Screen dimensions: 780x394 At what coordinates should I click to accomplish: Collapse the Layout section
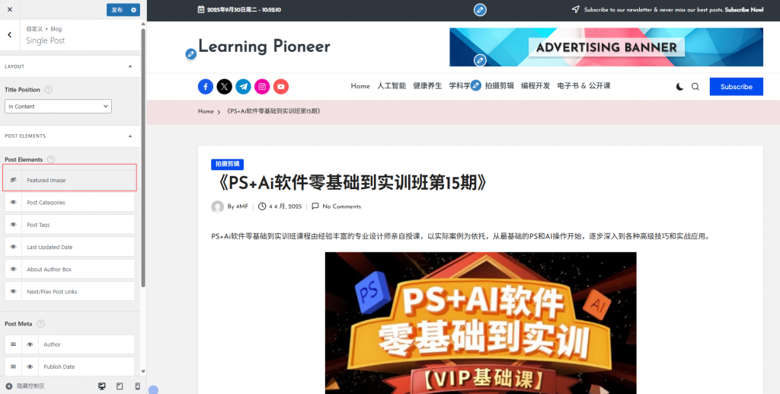pyautogui.click(x=130, y=66)
